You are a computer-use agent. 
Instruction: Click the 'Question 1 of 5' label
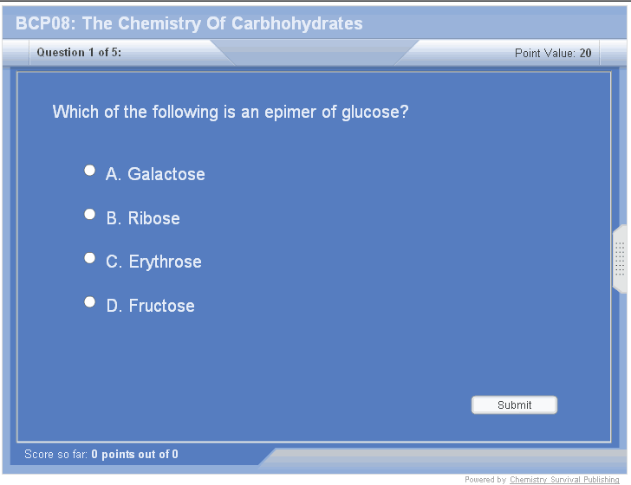coord(79,53)
